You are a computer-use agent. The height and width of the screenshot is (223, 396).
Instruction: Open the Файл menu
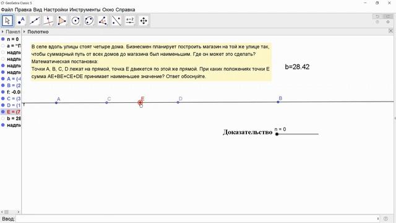click(x=7, y=10)
